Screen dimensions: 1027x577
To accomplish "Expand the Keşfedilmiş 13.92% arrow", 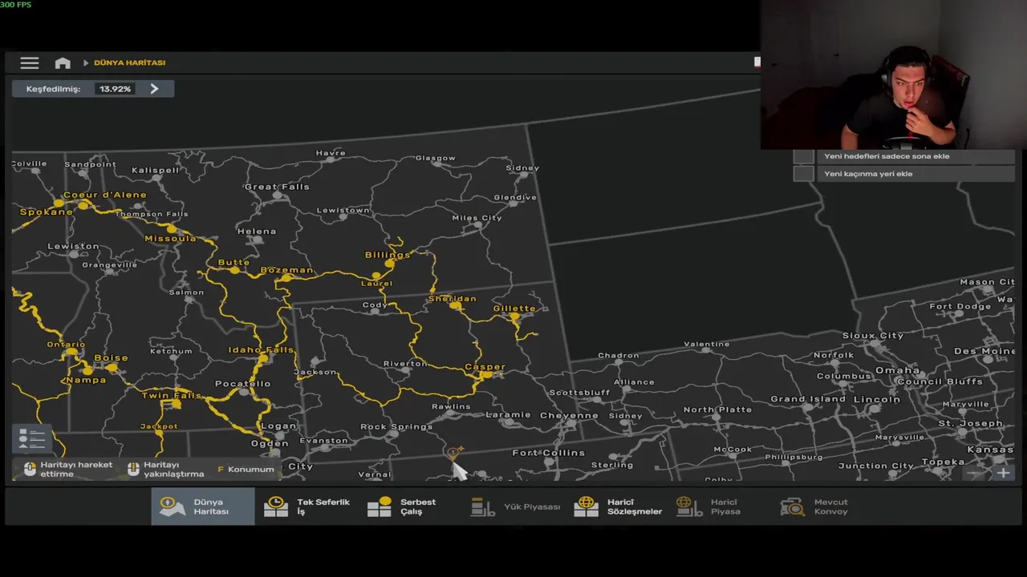I will [x=154, y=89].
